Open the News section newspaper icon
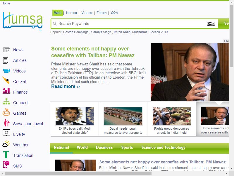The height and width of the screenshot is (176, 234). pyautogui.click(x=6, y=50)
